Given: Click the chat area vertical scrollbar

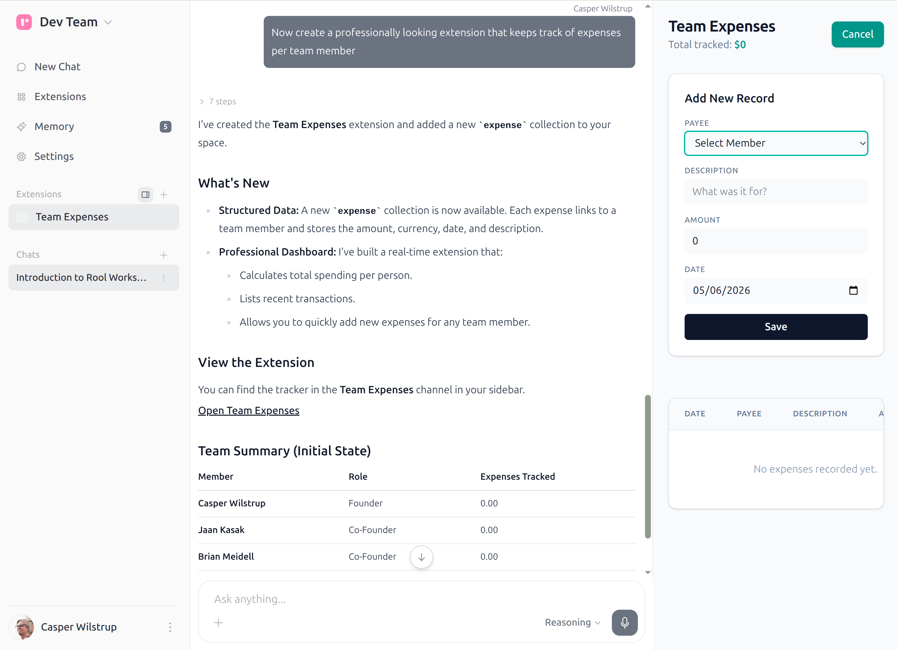Looking at the screenshot, I should [x=648, y=466].
